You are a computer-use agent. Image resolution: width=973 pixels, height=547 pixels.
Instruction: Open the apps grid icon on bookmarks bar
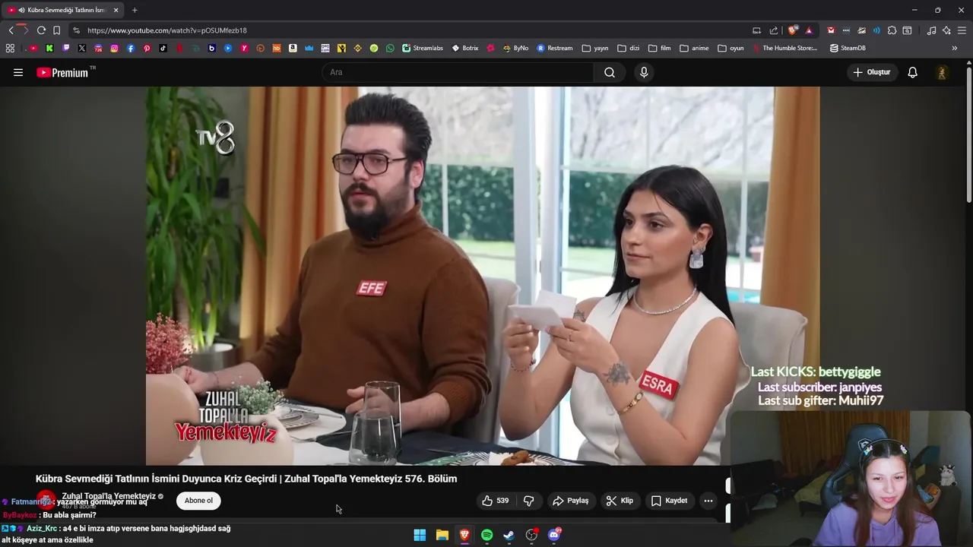(10, 48)
